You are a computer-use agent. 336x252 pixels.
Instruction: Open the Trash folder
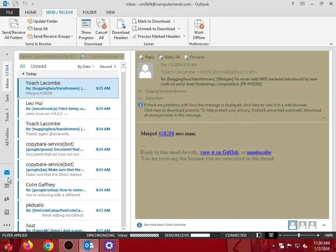point(7,115)
